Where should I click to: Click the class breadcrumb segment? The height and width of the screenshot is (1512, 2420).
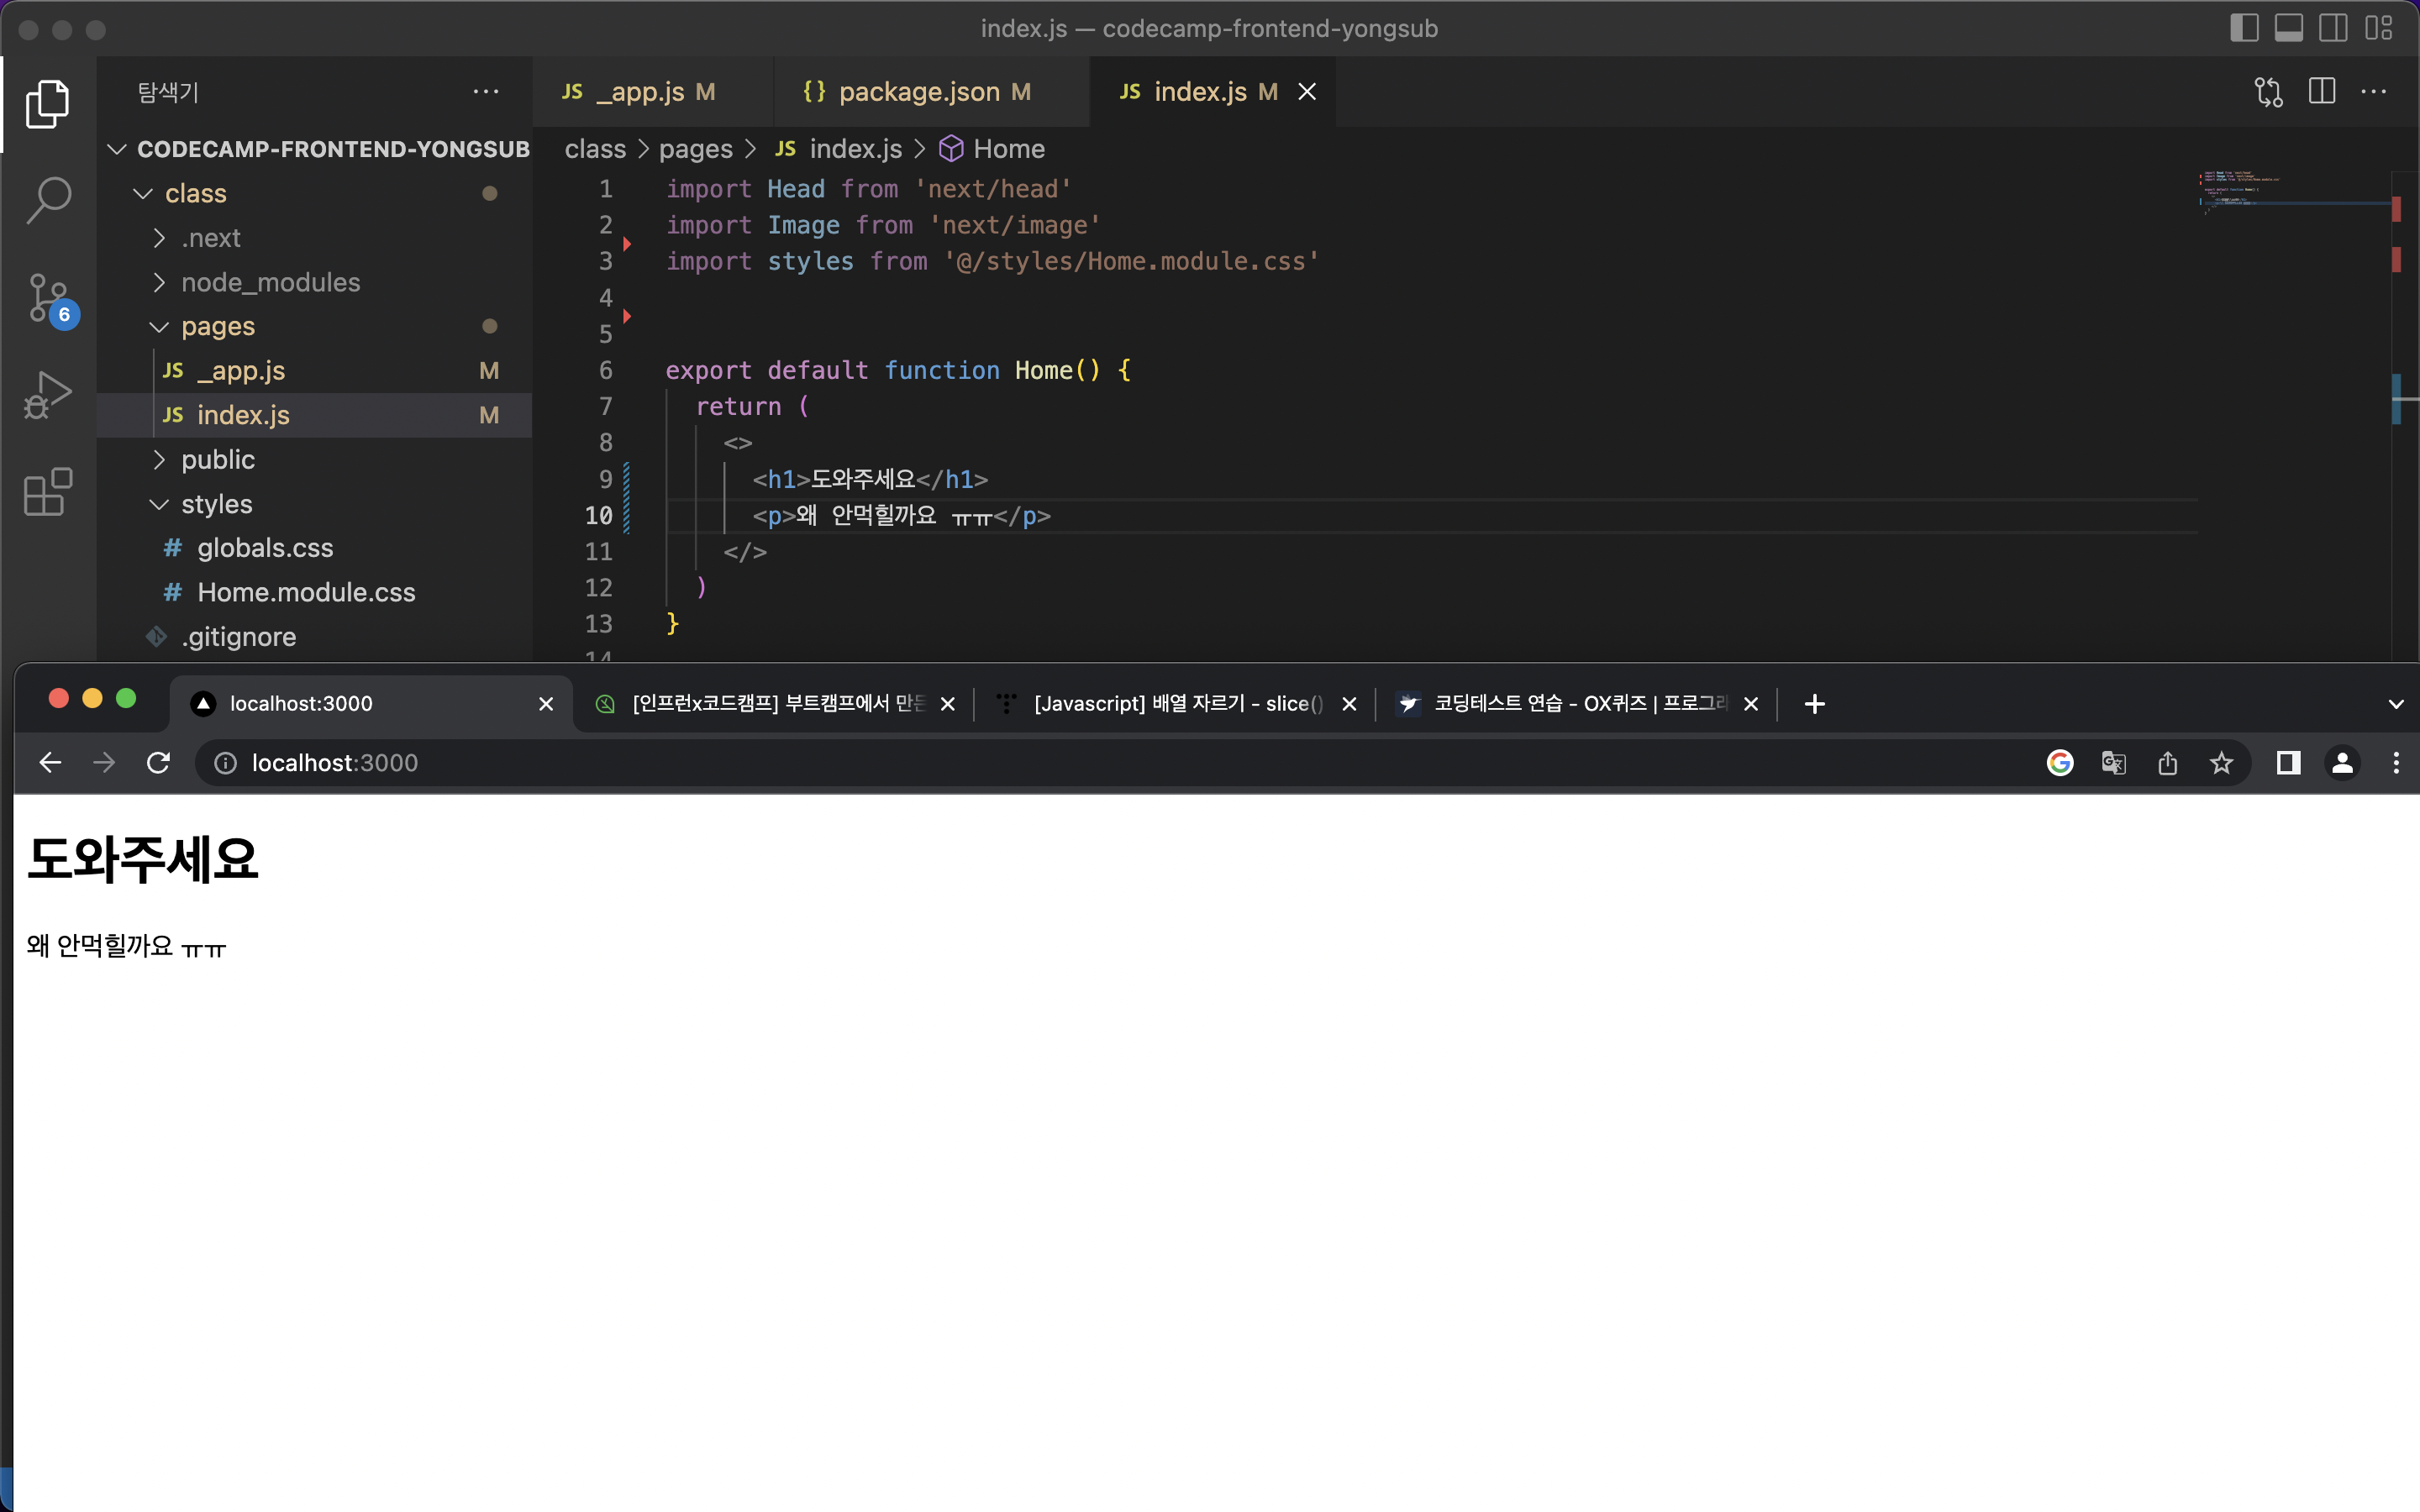595,149
